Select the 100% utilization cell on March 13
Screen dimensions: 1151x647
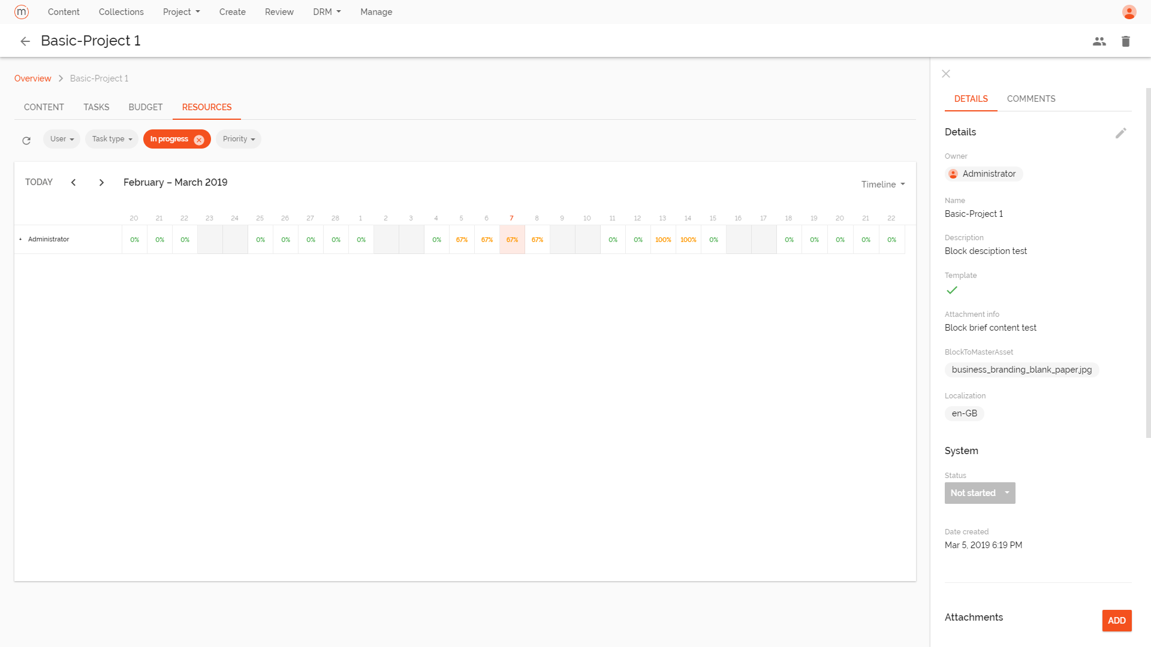point(663,239)
